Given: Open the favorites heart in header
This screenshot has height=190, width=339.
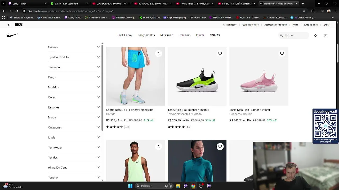Looking at the screenshot, I should (315, 35).
